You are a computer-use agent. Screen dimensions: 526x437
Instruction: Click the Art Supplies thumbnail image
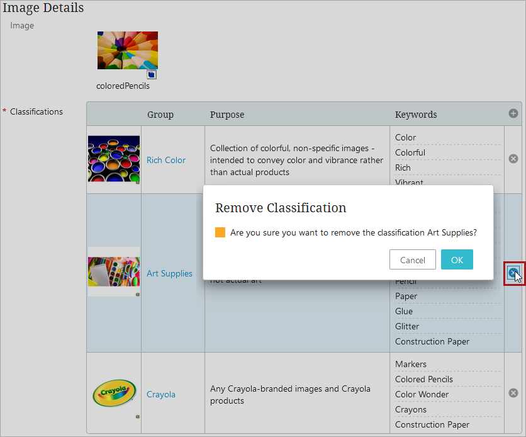[x=113, y=272]
